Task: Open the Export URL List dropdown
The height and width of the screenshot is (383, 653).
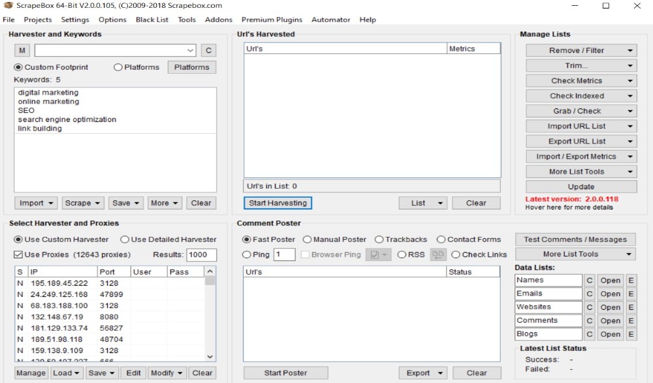Action: pos(581,141)
